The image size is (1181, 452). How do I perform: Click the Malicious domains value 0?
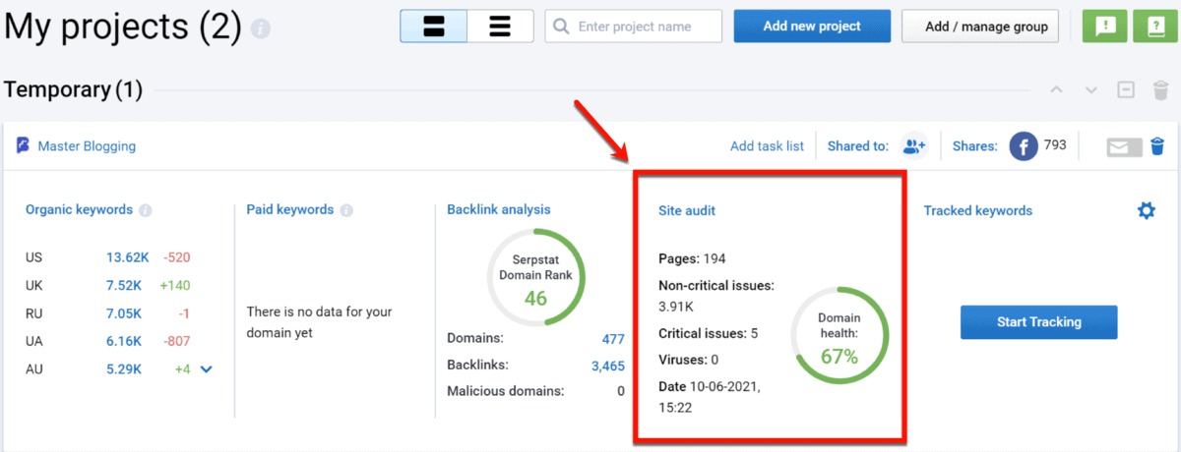tap(621, 391)
